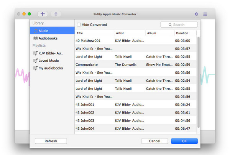230x155 pixels.
Task: Sort by the Album column header
Action: (x=159, y=33)
